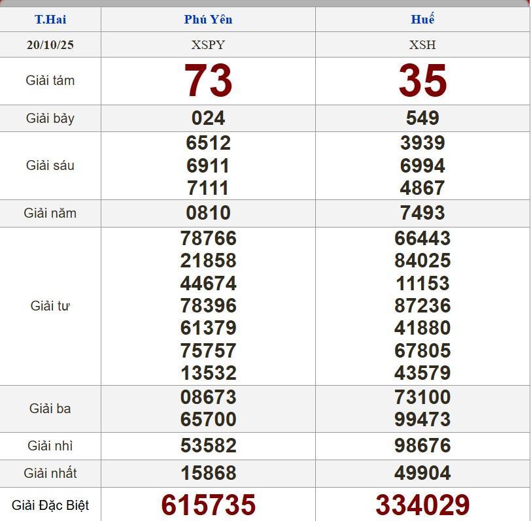Click the date cell 20/10/25
531x521 pixels.
[50, 45]
